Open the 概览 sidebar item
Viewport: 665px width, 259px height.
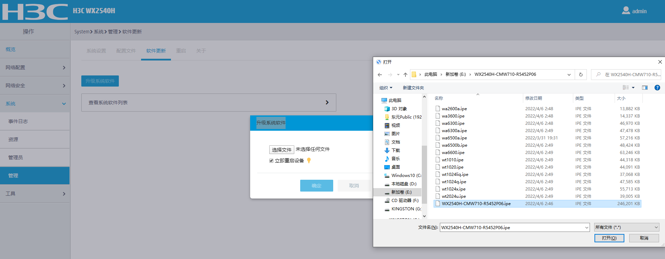click(x=35, y=49)
